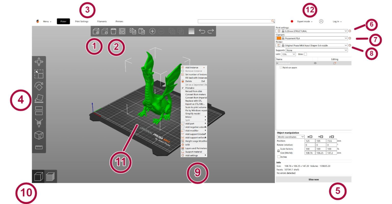This screenshot has width=392, height=204.
Task: Open the Cut tool
Action: (x=39, y=111)
